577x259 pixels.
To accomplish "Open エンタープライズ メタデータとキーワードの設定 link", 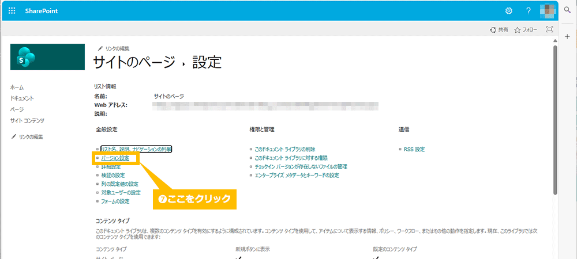I will click(x=297, y=176).
